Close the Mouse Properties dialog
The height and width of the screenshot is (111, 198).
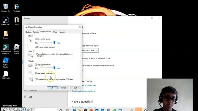pos(80,27)
